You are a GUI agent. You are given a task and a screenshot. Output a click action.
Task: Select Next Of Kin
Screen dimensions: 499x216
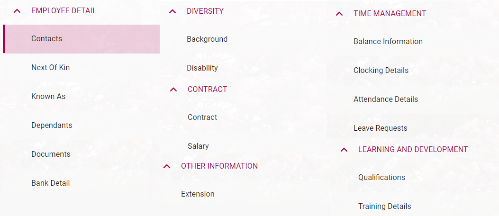[x=50, y=68]
